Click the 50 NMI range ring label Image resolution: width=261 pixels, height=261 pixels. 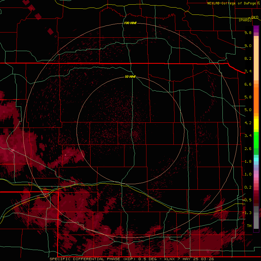pyautogui.click(x=130, y=77)
